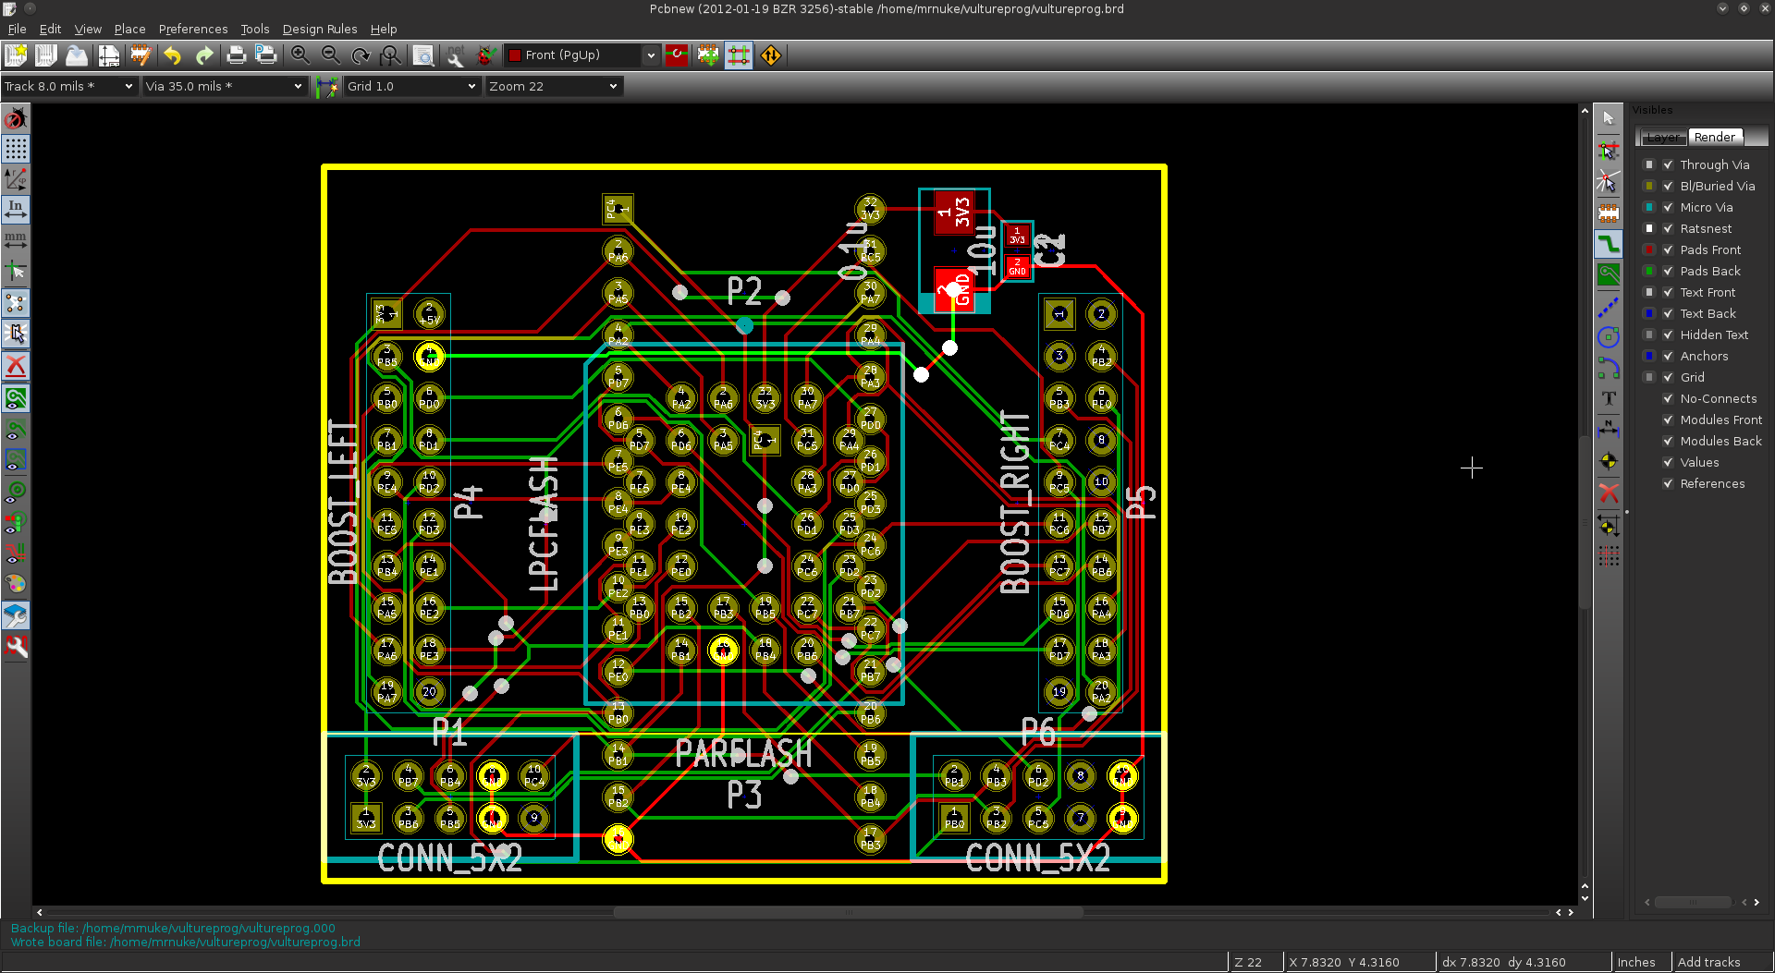This screenshot has width=1775, height=973.
Task: Open the Module editor icon
Action: 140,55
